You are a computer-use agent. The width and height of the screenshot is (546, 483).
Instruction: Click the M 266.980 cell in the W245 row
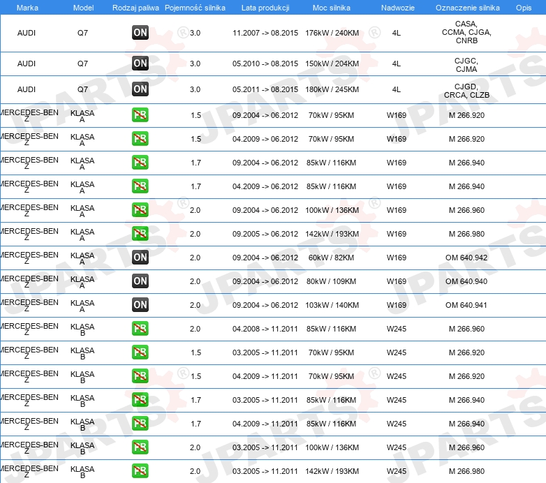pos(466,471)
